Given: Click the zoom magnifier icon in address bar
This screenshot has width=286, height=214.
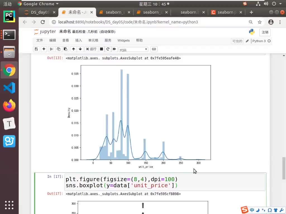Looking at the screenshot, I should click(251, 22).
